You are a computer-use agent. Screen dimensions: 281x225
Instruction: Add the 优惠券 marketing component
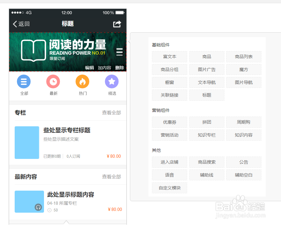click(169, 122)
